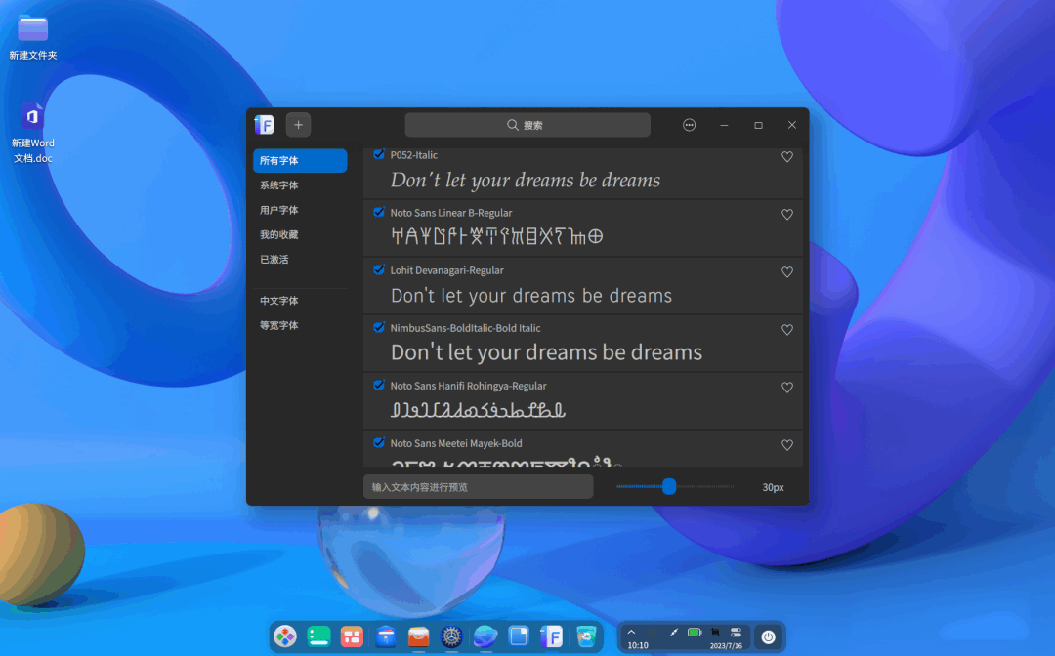The image size is (1055, 656).
Task: Favorite Noto Sans Linear B-Regular font
Action: tap(786, 215)
